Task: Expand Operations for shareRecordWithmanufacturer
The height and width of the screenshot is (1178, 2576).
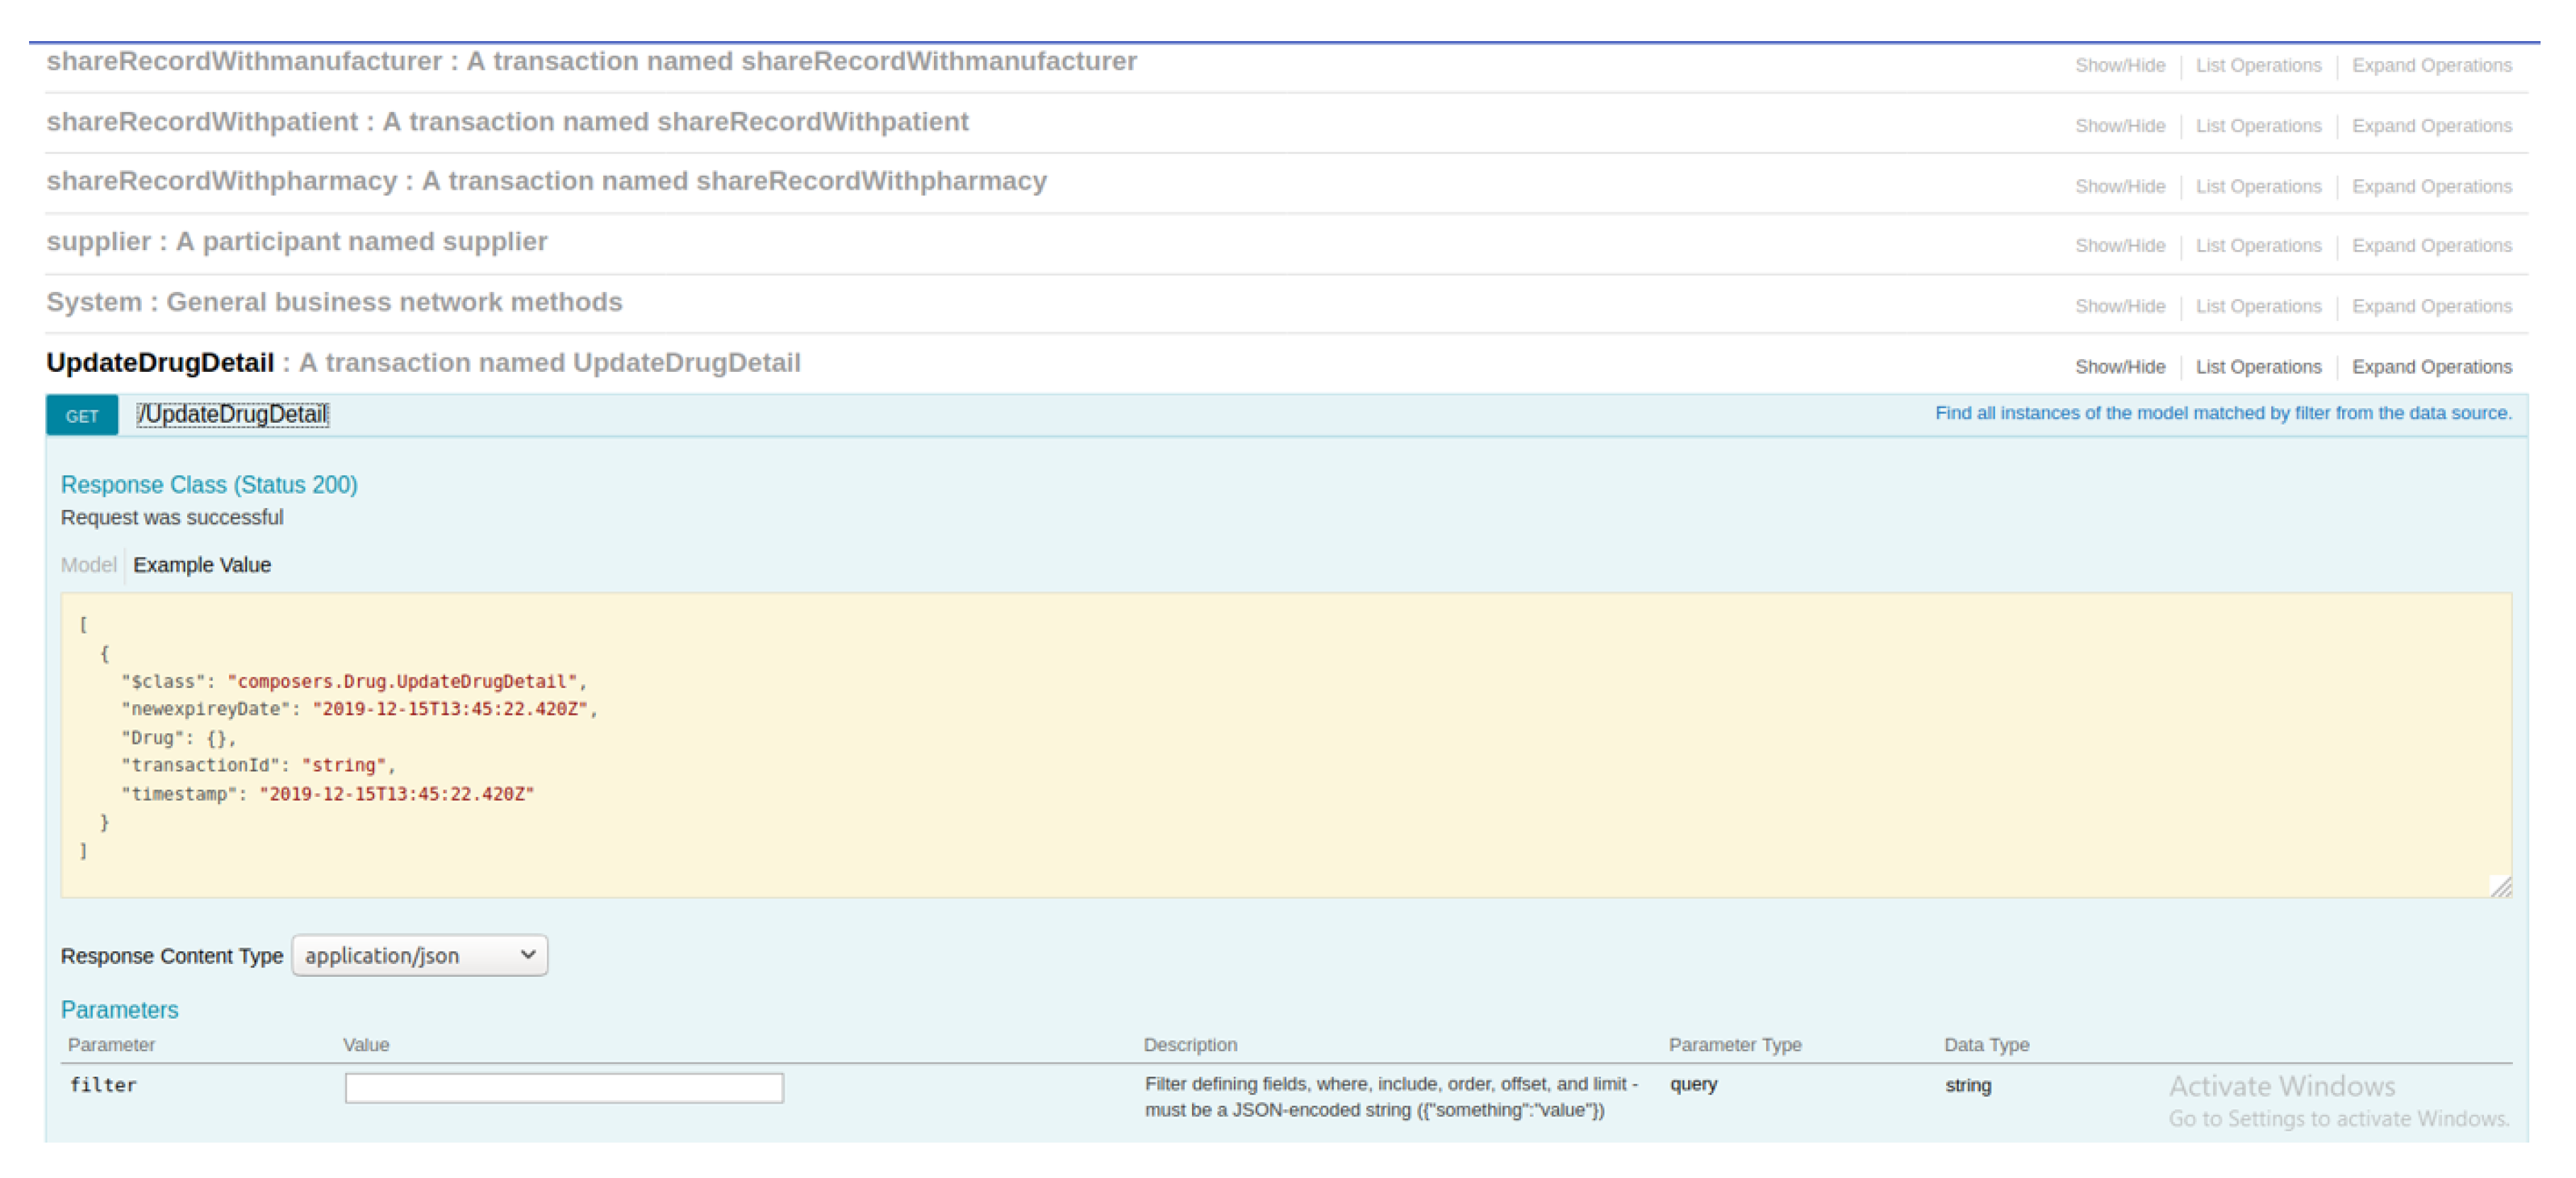Action: click(x=2431, y=65)
